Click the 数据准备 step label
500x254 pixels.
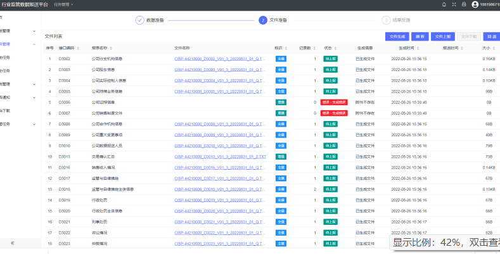click(155, 20)
